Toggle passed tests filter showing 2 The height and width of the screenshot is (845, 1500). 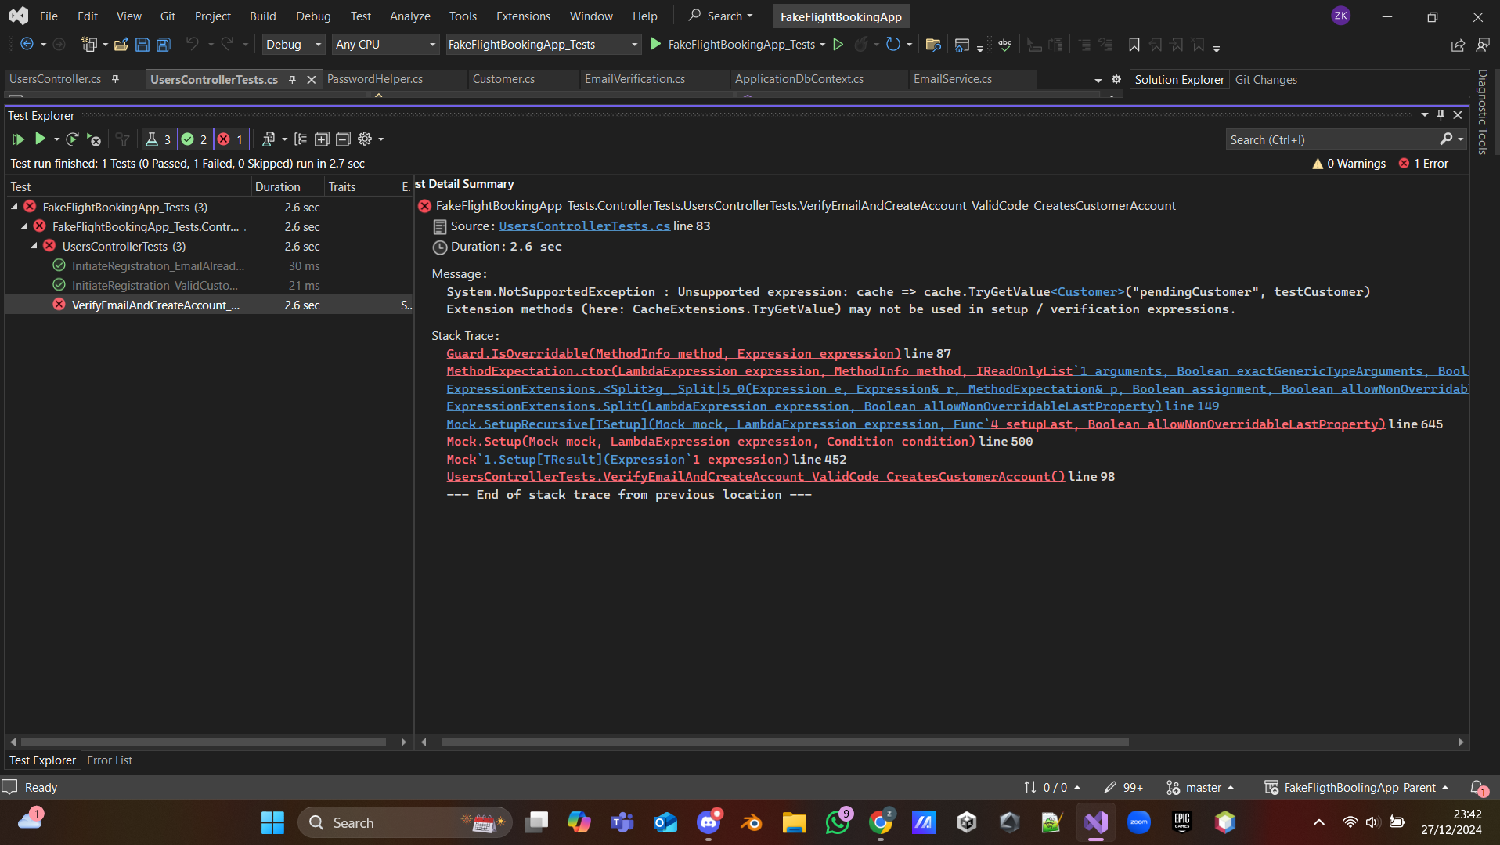click(x=195, y=139)
